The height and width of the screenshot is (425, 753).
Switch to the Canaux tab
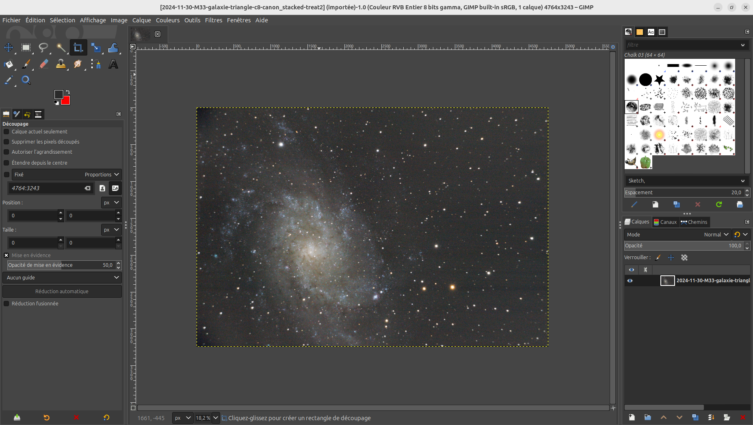[665, 222]
